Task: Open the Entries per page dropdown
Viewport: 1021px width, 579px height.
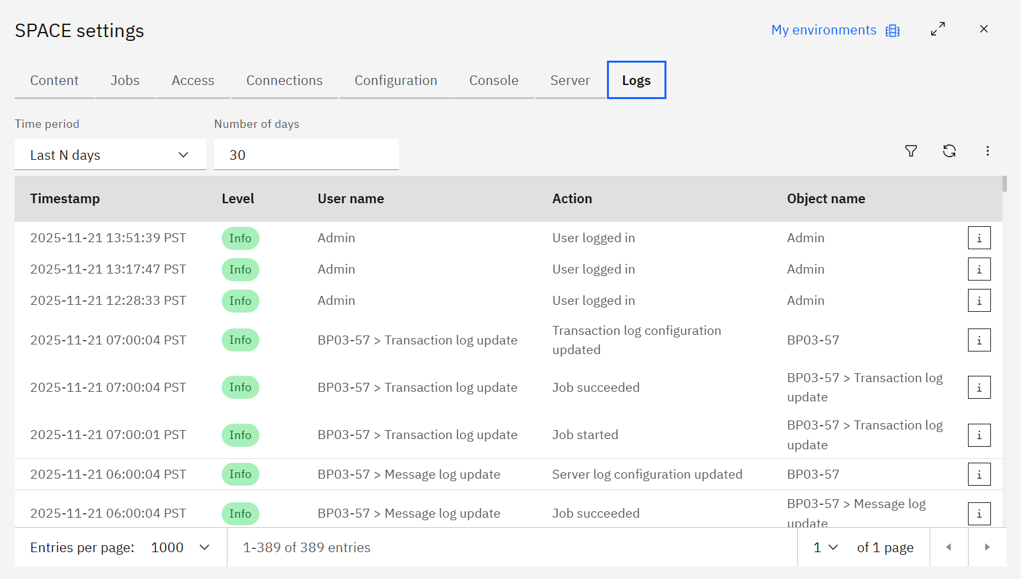Action: (x=180, y=548)
